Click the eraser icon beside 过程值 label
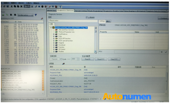Image resolution: width=170 pixels, height=103 pixels. click(63, 64)
